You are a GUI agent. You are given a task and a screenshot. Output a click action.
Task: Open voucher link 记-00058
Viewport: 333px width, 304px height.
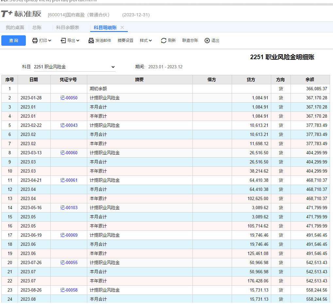pos(69,290)
